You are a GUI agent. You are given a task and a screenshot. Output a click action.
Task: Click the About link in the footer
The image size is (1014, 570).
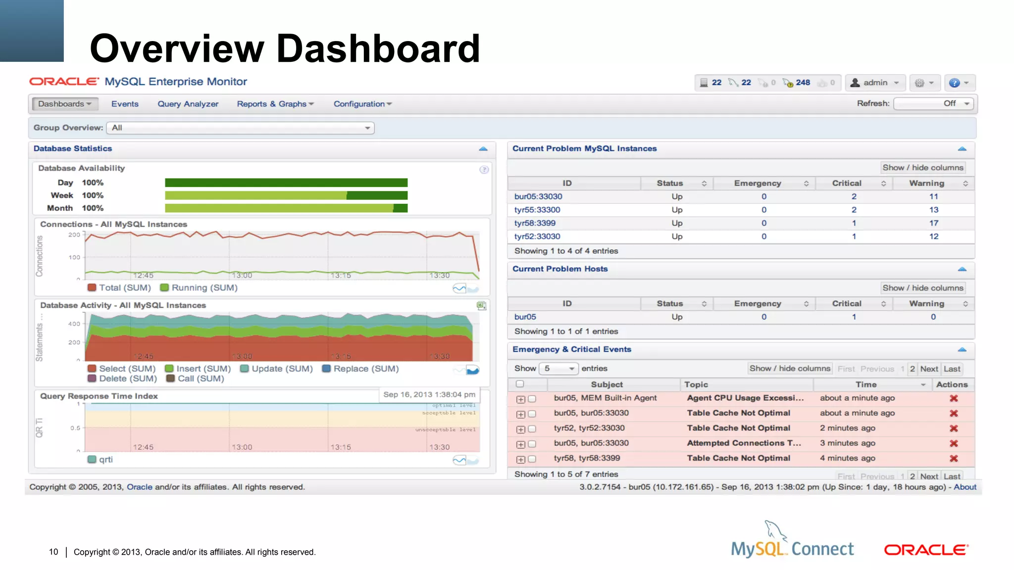965,487
